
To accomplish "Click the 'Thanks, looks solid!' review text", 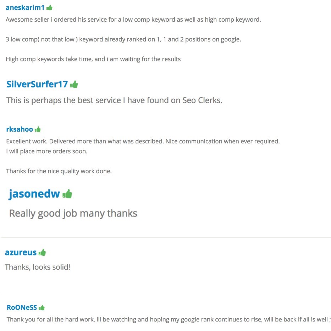I will tap(38, 267).
